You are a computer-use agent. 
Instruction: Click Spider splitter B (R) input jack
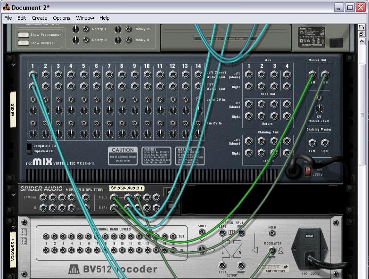[x=114, y=208]
